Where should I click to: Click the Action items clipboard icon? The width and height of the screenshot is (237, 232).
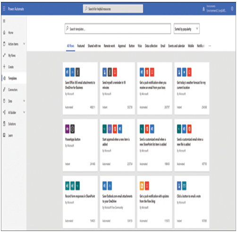[4, 44]
